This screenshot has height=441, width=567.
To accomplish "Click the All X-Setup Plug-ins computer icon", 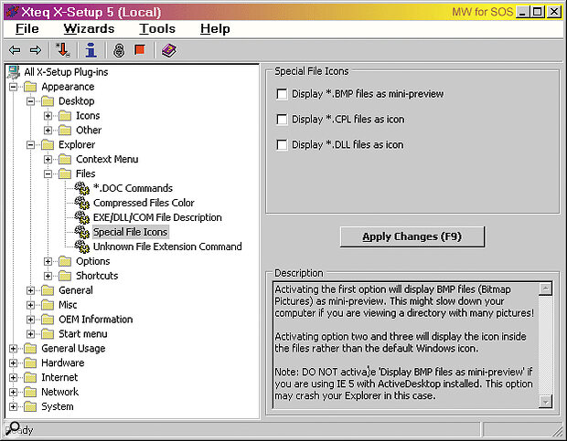I will 14,72.
